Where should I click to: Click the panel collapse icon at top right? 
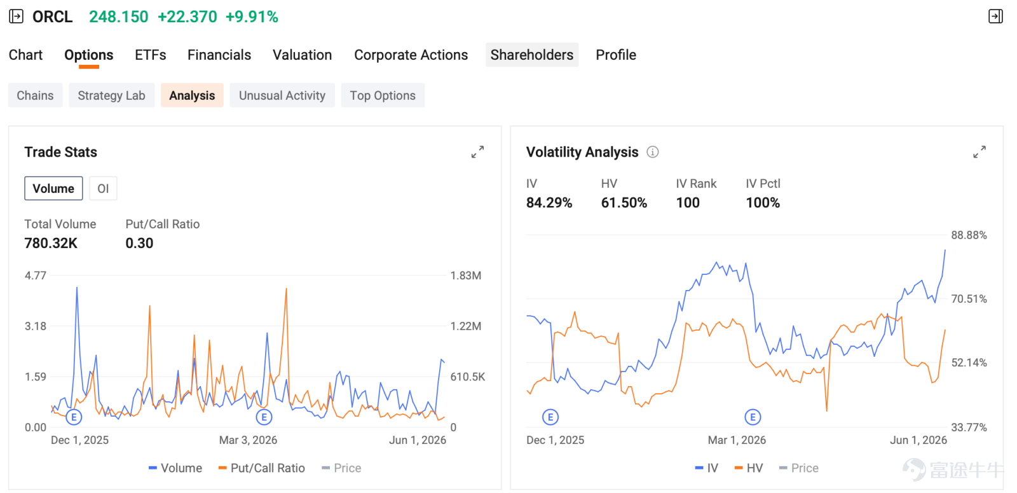pyautogui.click(x=995, y=17)
